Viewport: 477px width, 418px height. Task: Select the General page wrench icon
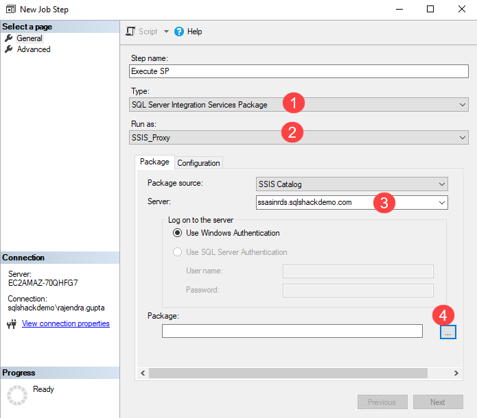point(9,38)
